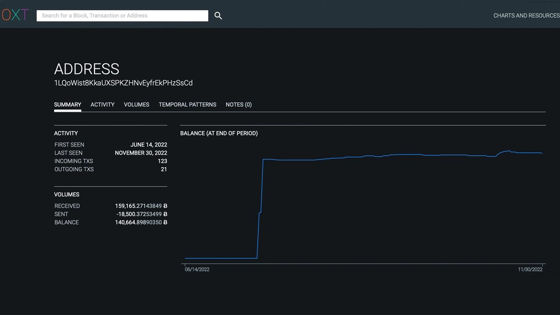Click the outgoing TXS count 21
Image resolution: width=560 pixels, height=315 pixels.
[164, 169]
